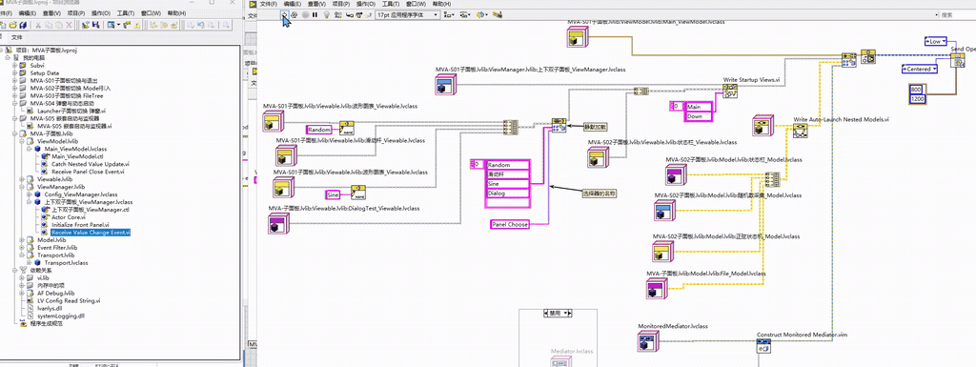This screenshot has width=976, height=367.
Task: Select Actor Core.vi in project tree
Action: 68,217
